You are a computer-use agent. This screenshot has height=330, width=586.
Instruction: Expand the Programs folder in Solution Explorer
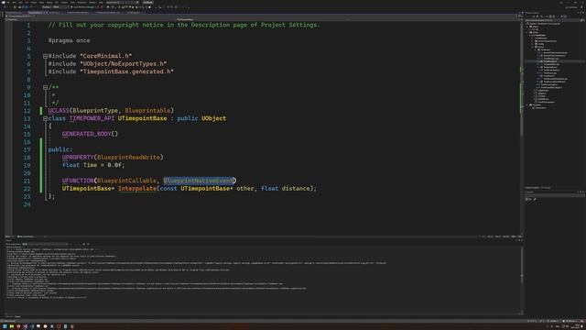point(527,104)
